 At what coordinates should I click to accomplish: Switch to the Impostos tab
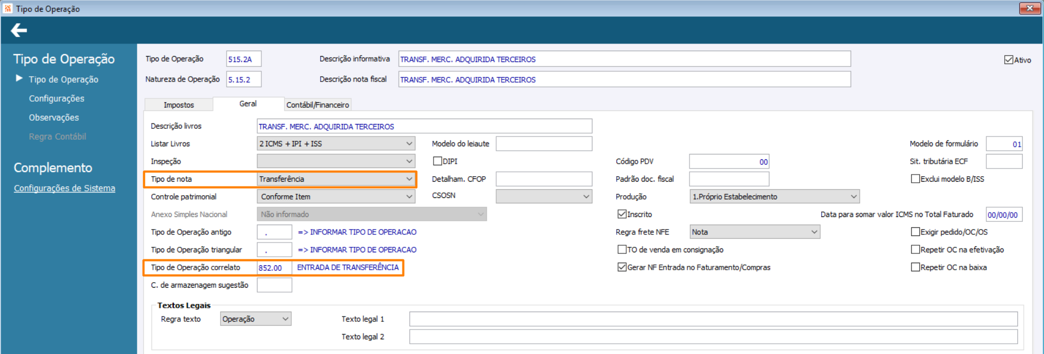(179, 104)
